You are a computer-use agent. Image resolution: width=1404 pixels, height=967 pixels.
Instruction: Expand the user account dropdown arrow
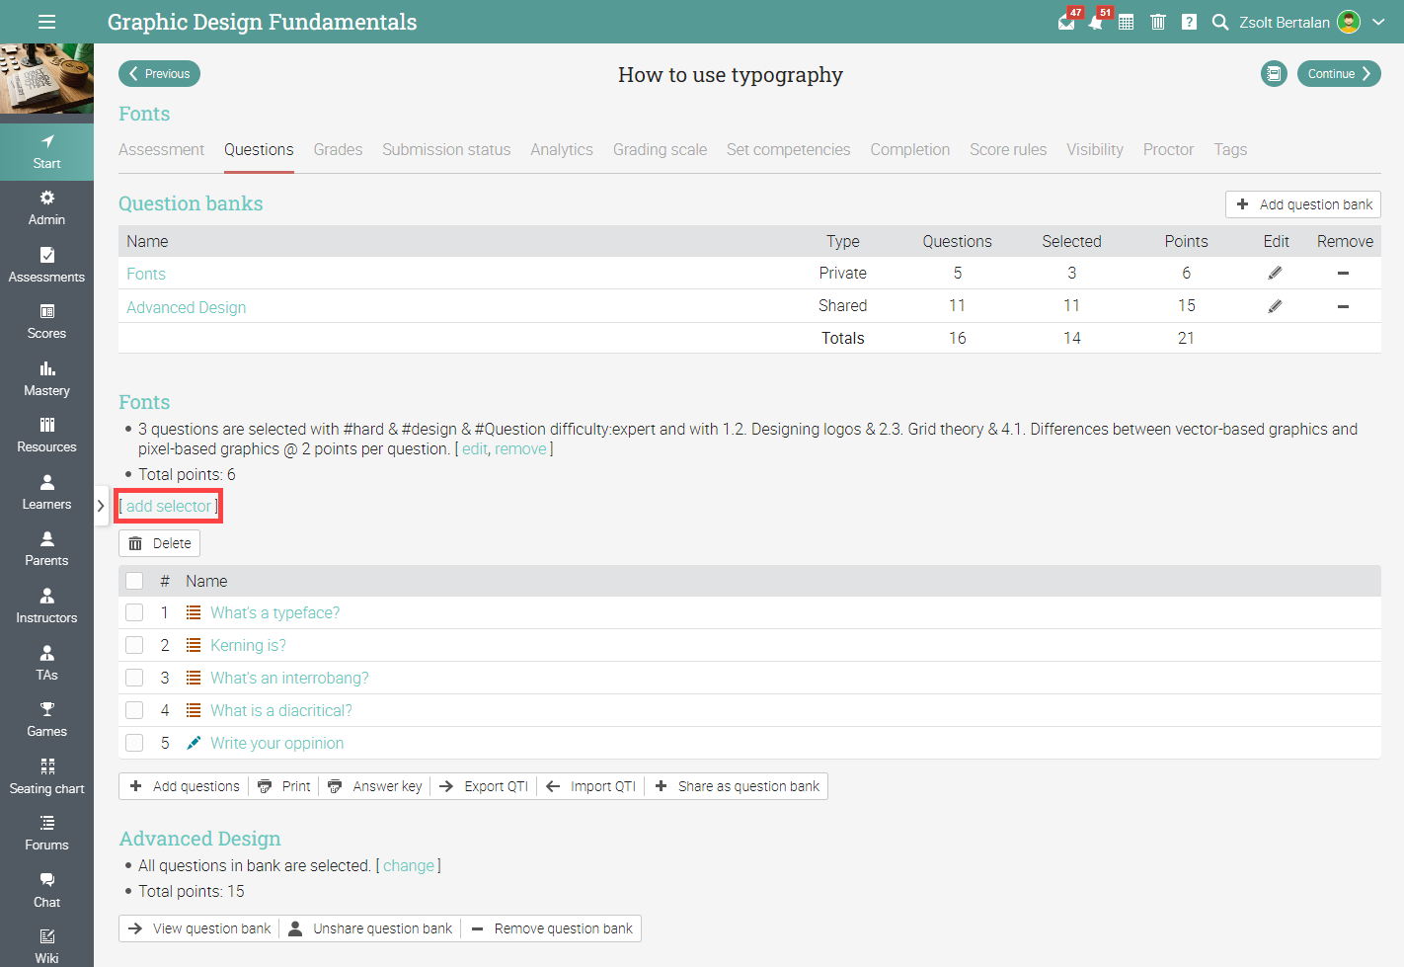pyautogui.click(x=1378, y=22)
